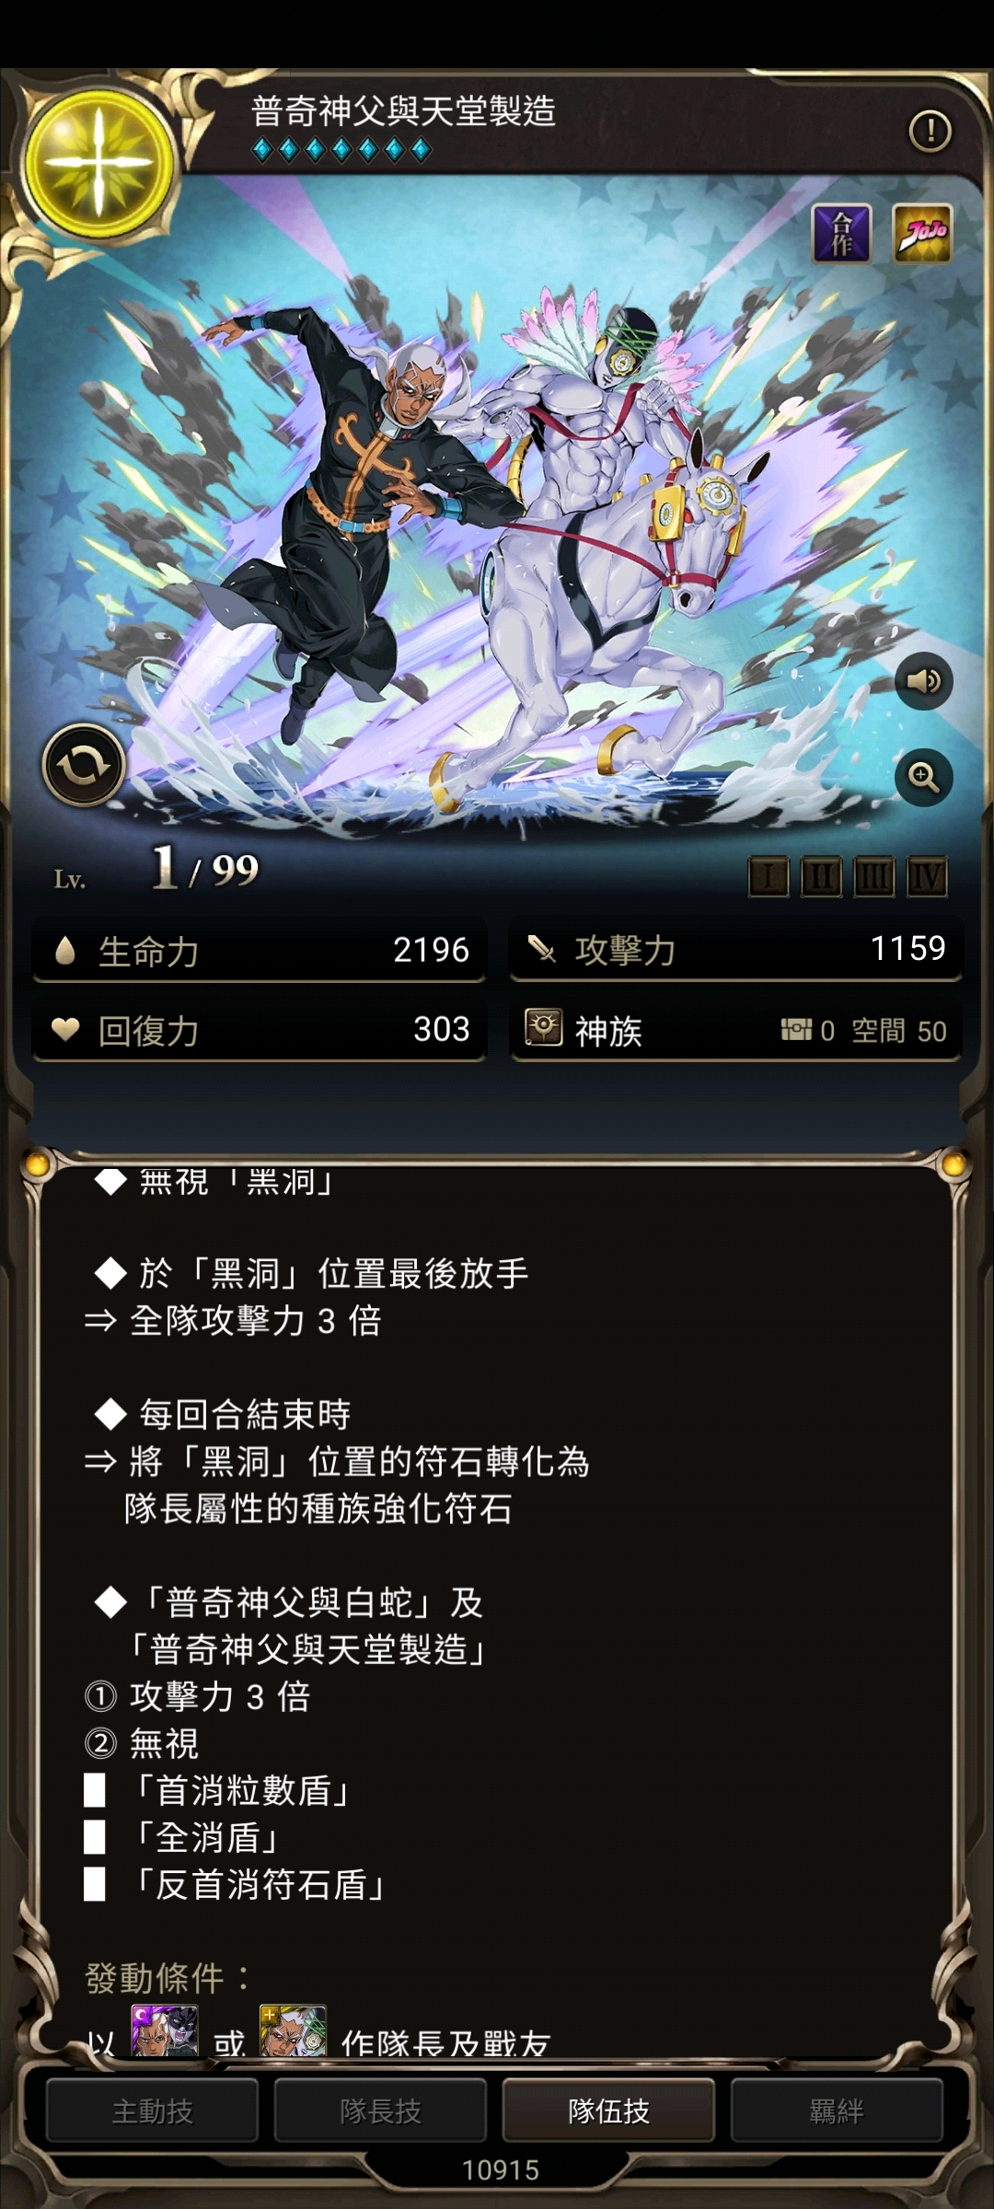Screen dimensions: 994x2209
Task: Tap the gold Pucci thumbnail after 或
Action: (293, 2031)
